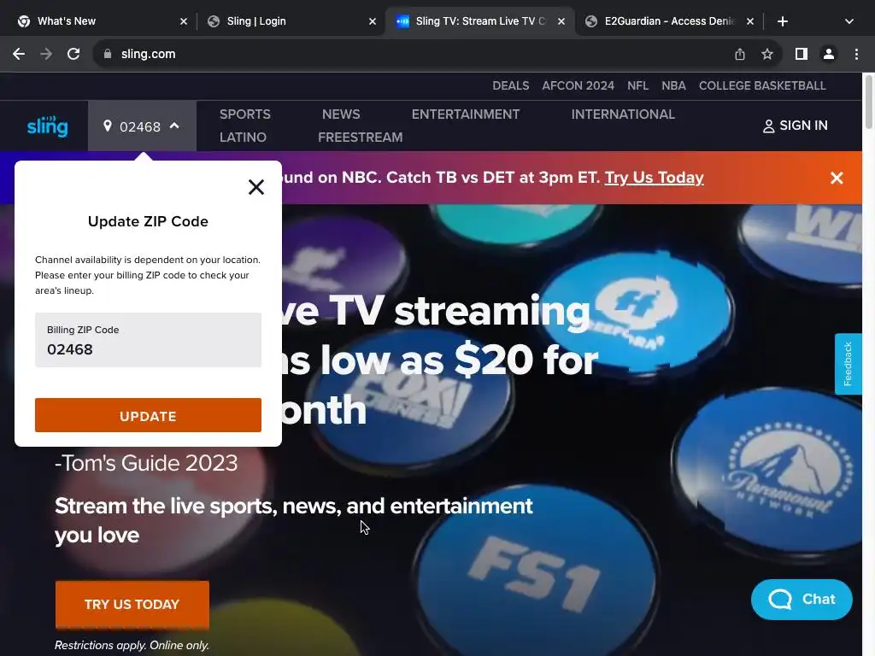Open a new browser tab
The image size is (875, 656).
click(x=783, y=21)
